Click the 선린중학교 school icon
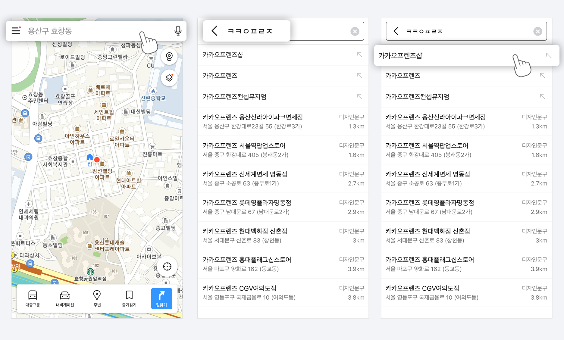This screenshot has width=564, height=340. coord(153,91)
